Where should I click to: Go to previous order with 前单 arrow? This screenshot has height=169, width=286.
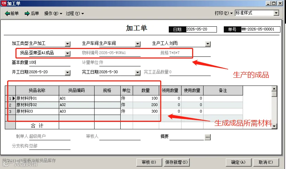12,13
